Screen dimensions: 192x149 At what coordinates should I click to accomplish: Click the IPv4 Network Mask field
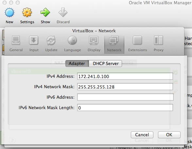click(x=125, y=87)
